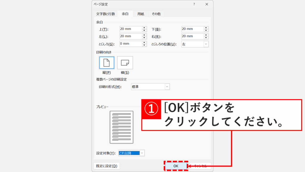The height and width of the screenshot is (172, 305).
Task: Decrease the 下 bottom margin value
Action: pos(206,30)
